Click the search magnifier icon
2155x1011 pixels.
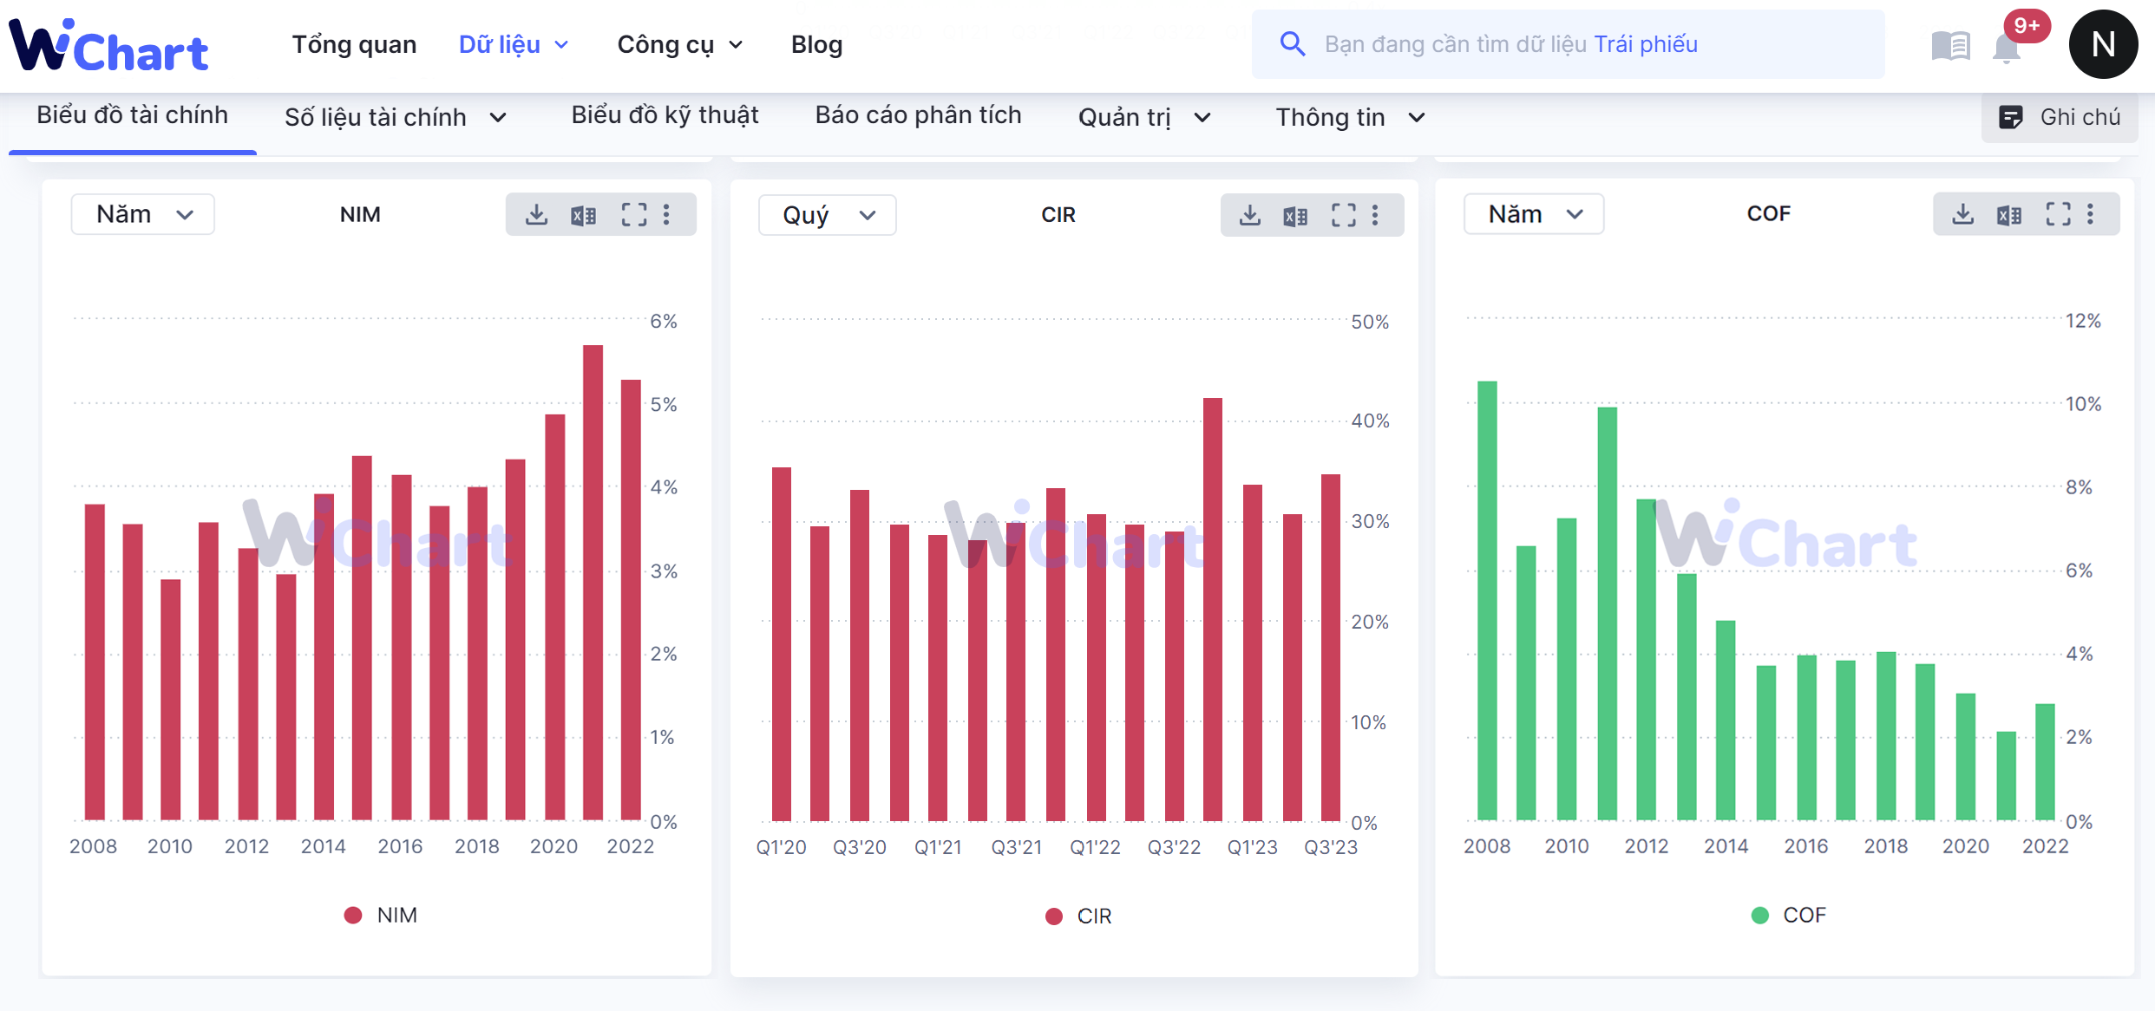coord(1293,44)
